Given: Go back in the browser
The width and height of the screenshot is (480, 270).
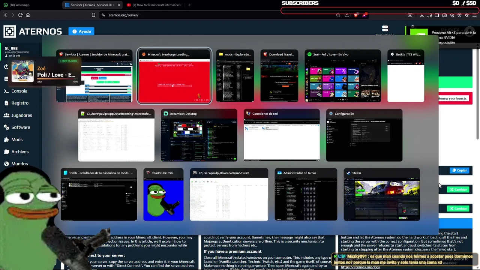Looking at the screenshot, I should pos(5,15).
